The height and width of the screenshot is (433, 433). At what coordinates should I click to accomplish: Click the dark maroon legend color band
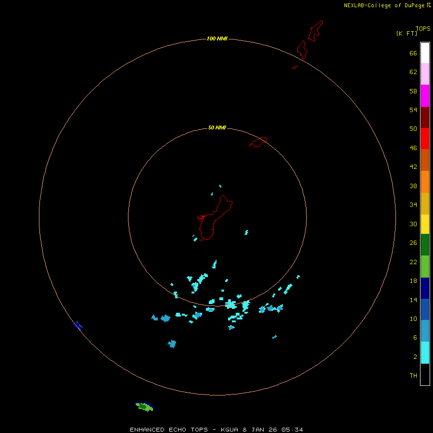click(425, 117)
